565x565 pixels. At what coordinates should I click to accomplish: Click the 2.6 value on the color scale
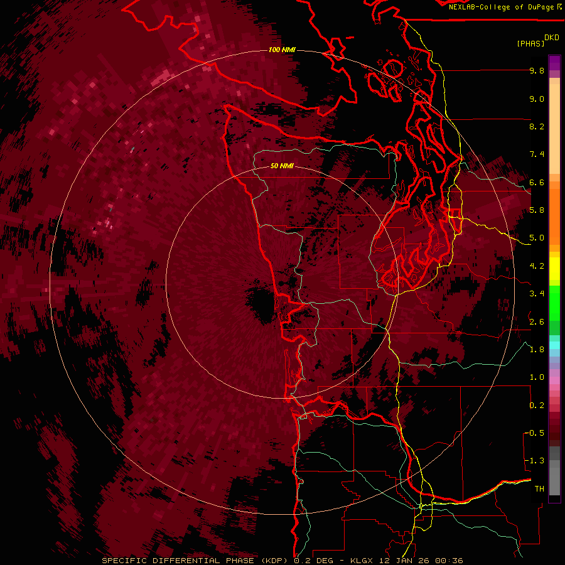coord(537,322)
